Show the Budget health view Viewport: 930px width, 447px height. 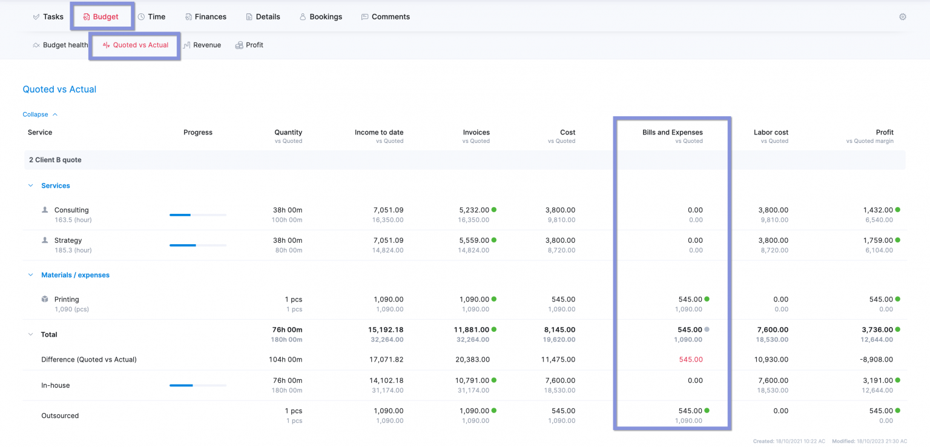60,45
